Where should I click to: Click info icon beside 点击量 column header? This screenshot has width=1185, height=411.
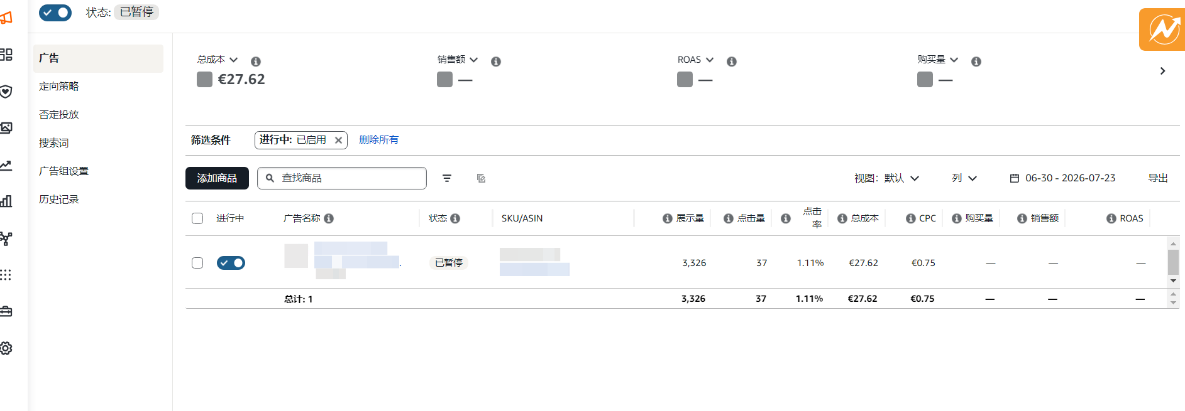(729, 218)
